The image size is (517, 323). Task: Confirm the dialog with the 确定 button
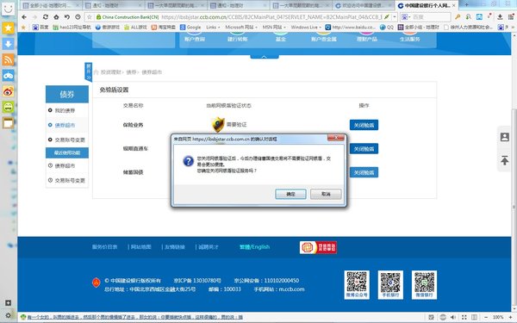coord(290,194)
